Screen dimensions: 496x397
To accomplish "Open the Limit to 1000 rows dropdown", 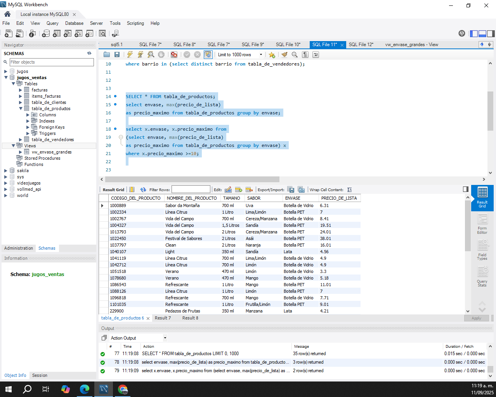I will pos(261,55).
